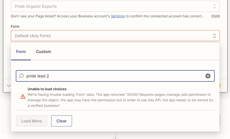Open the Settings link in help text

pyautogui.click(x=118, y=16)
